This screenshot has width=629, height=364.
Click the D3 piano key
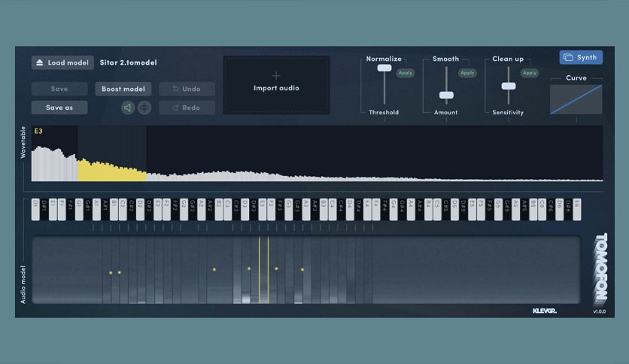click(x=245, y=209)
